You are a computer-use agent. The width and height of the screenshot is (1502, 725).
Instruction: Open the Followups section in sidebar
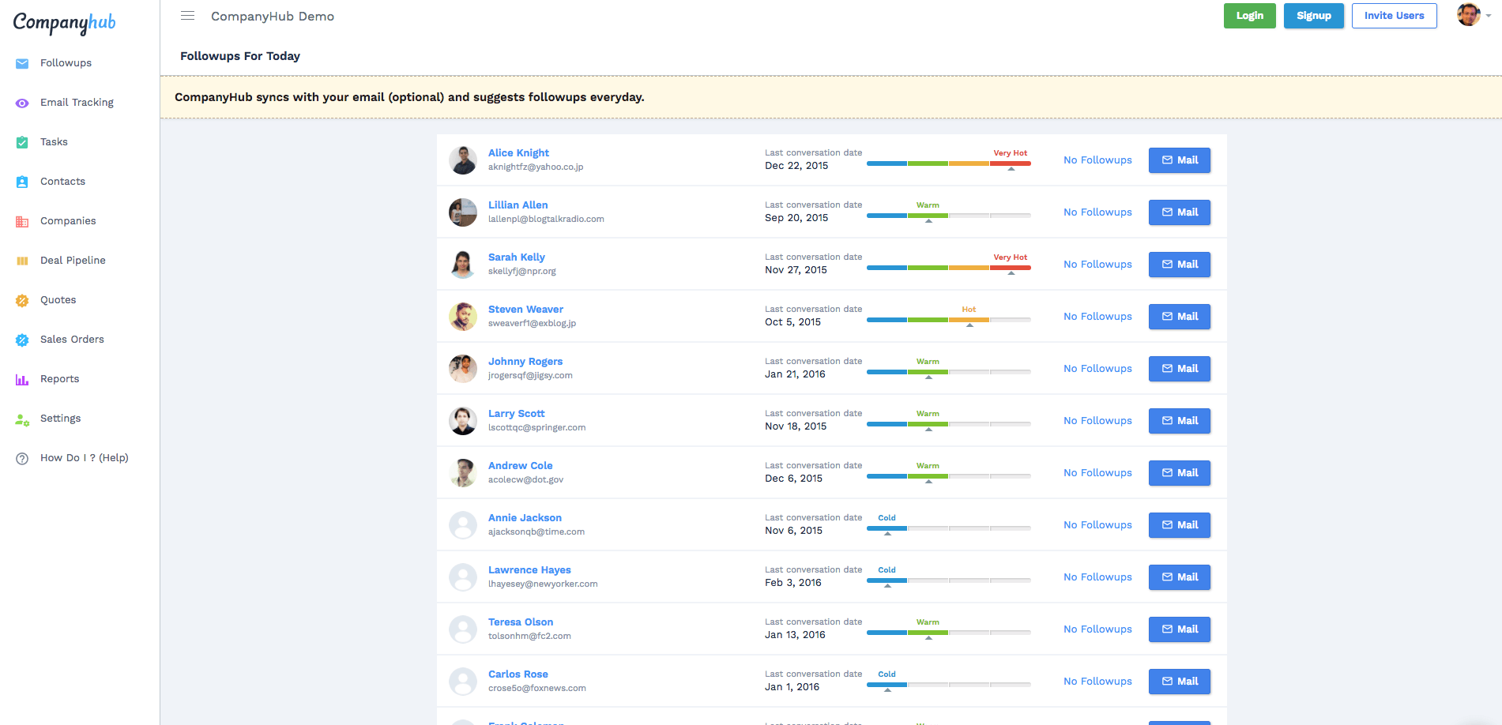(x=66, y=62)
